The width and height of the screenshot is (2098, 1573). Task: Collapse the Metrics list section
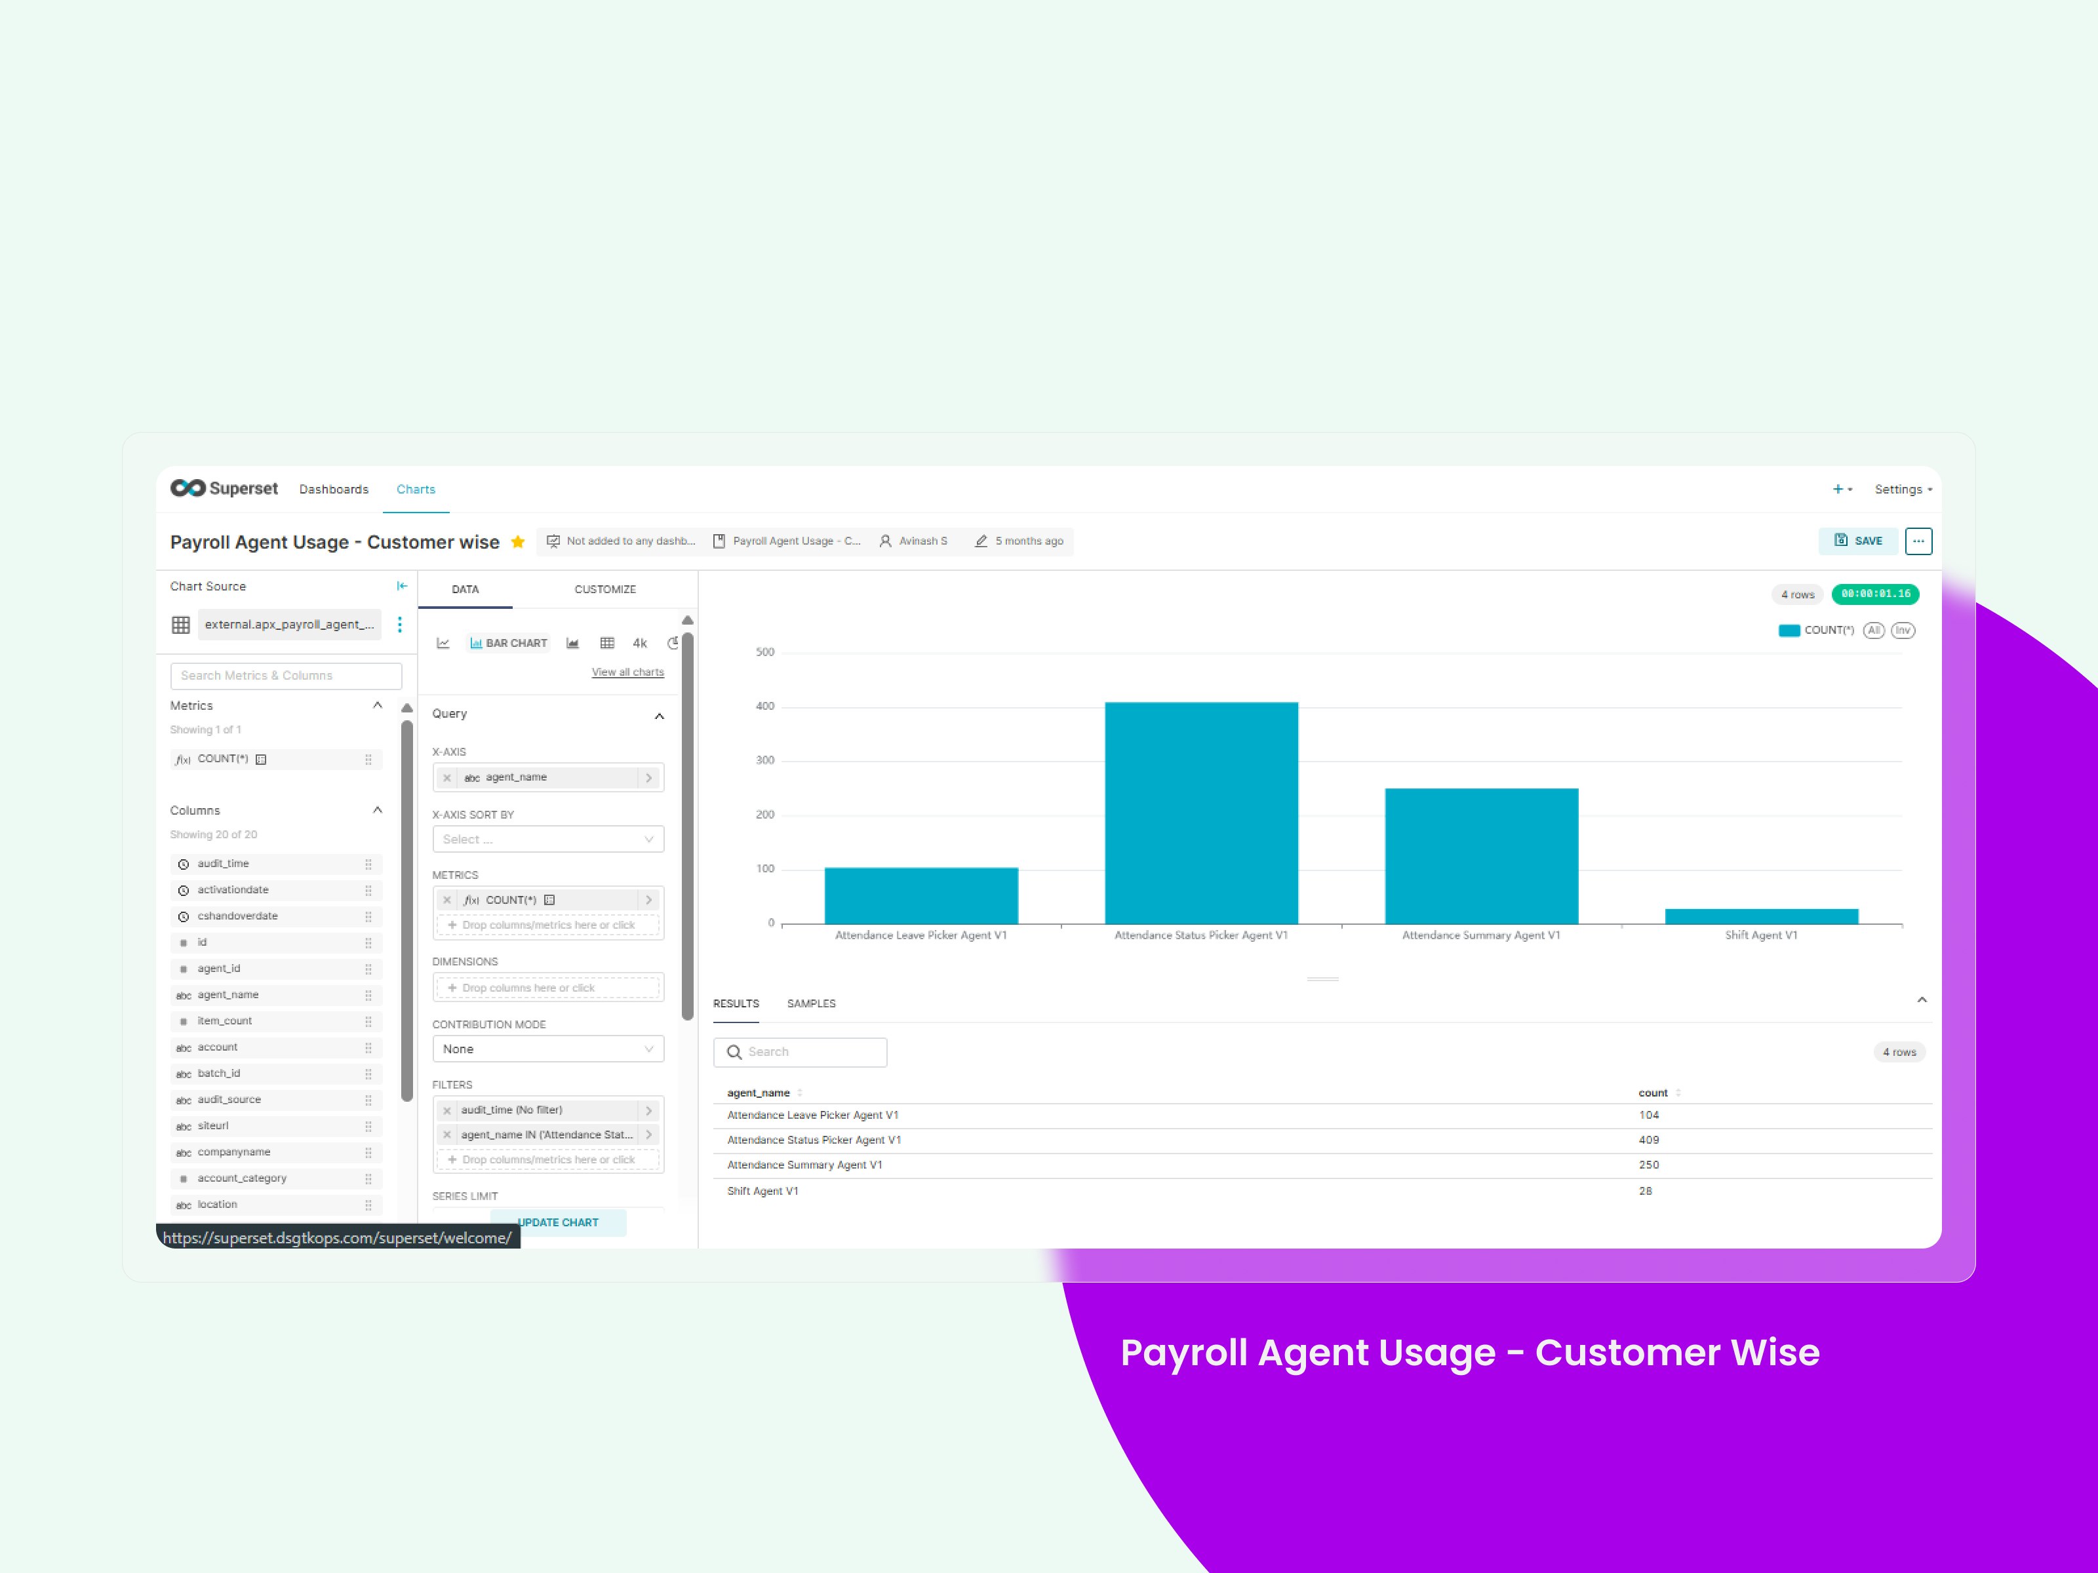[378, 705]
